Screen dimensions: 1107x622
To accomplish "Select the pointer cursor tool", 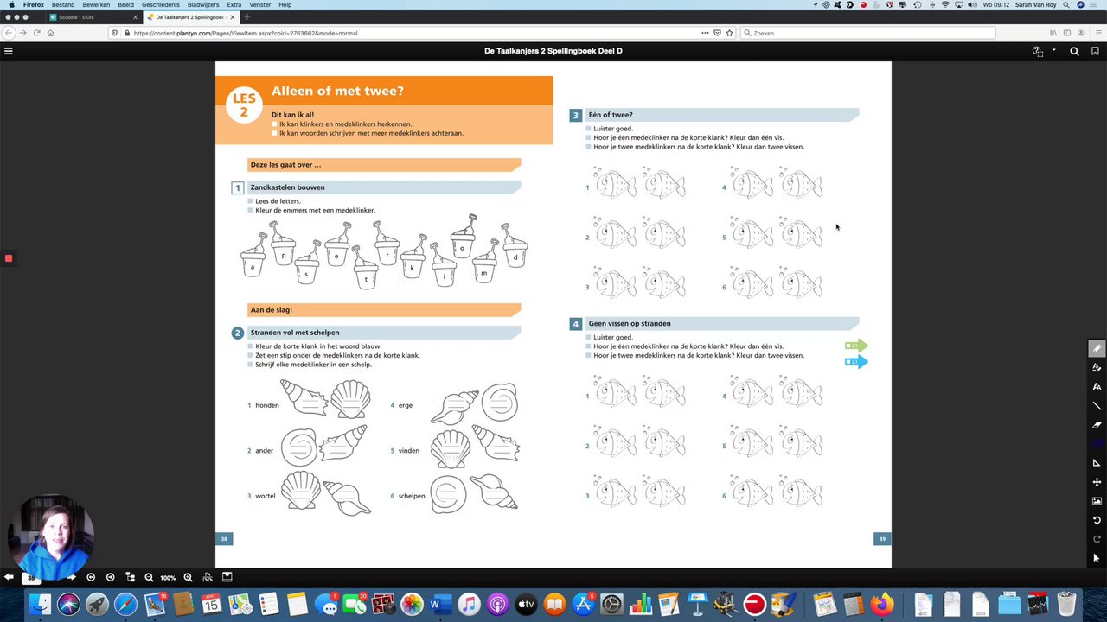I will click(x=1097, y=558).
